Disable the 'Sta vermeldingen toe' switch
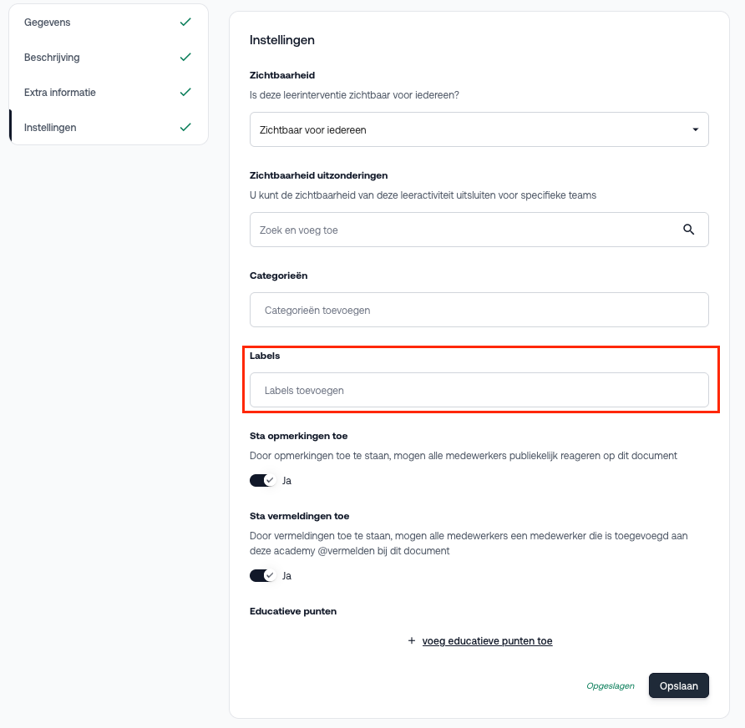The height and width of the screenshot is (728, 745). 263,576
